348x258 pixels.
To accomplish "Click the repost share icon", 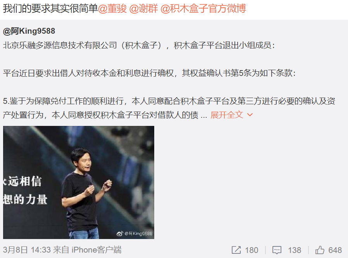I will 236,250.
